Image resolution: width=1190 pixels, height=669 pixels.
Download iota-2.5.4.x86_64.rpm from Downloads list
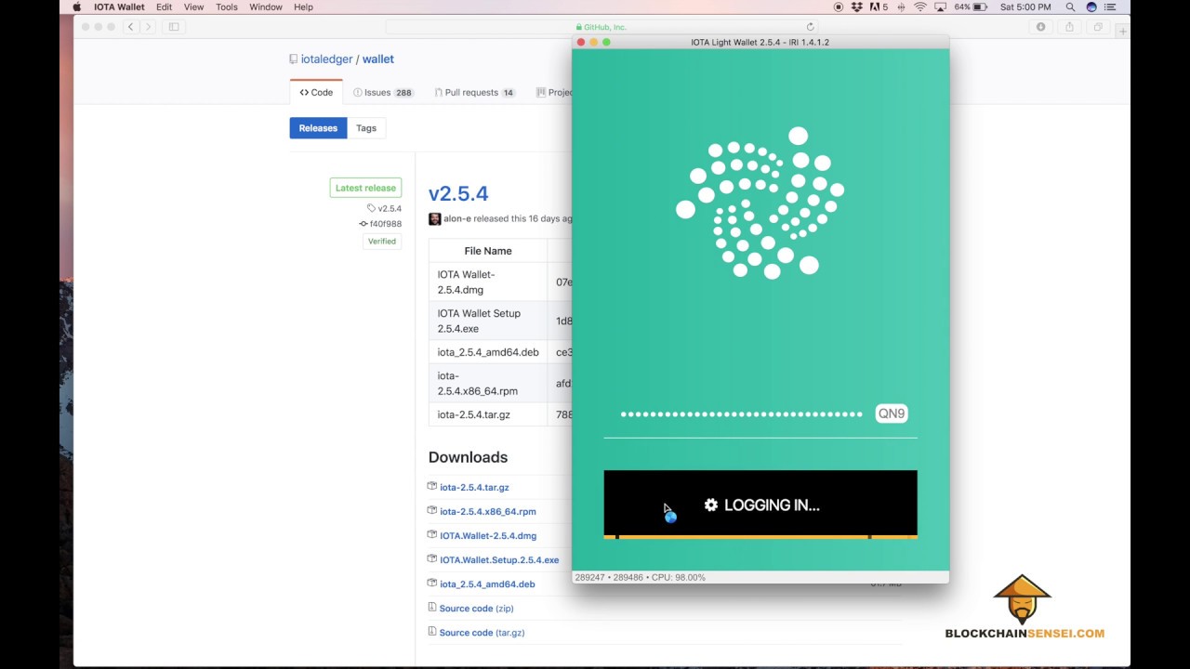coord(488,511)
